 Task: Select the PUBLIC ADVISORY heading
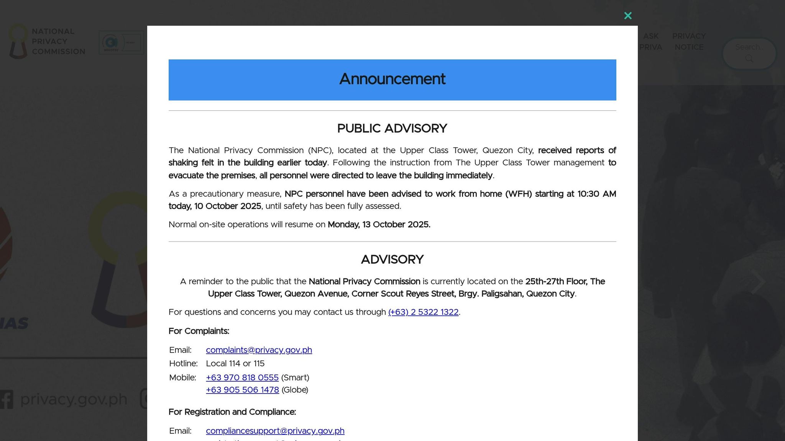click(x=392, y=129)
